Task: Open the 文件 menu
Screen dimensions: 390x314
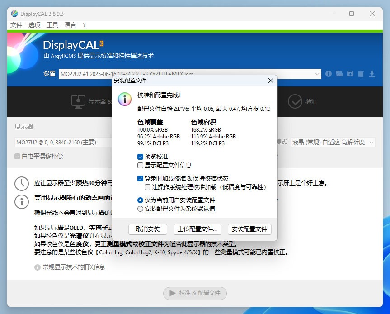Action: tap(16, 25)
